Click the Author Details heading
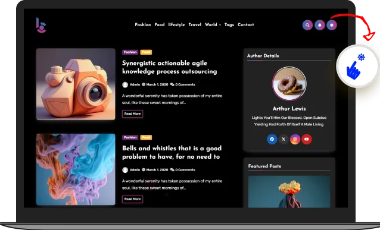The width and height of the screenshot is (380, 230). (x=263, y=56)
